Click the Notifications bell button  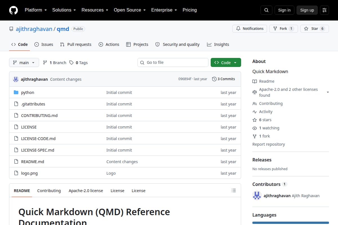(x=250, y=29)
